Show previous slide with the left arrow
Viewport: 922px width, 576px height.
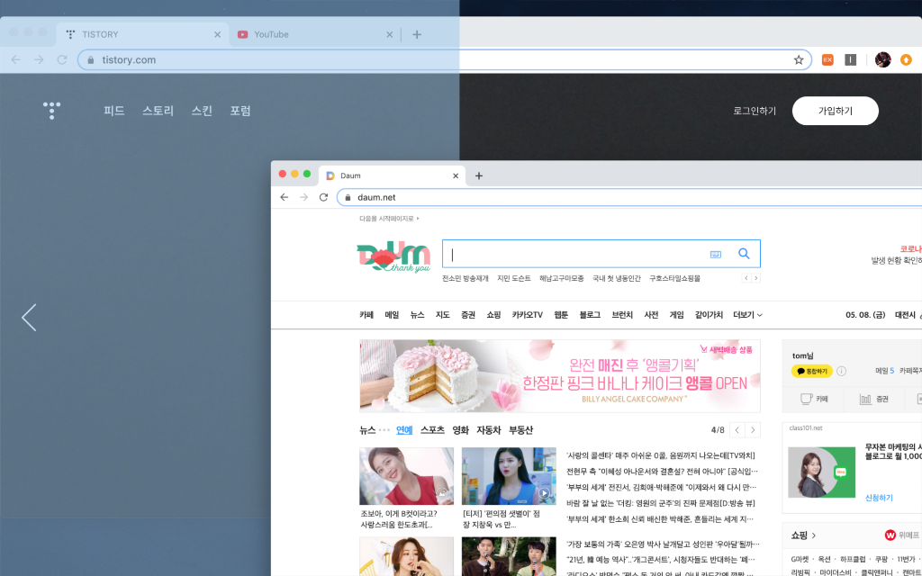(29, 318)
